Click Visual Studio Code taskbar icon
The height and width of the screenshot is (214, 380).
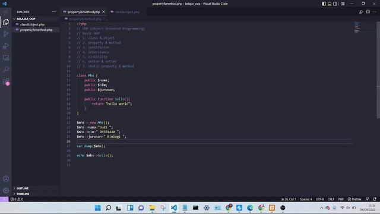[174, 208]
